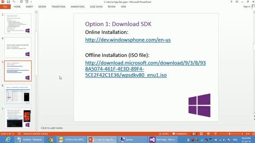The image size is (255, 143).
Task: Open Internet Explorer from the taskbar
Action: pyautogui.click(x=8, y=139)
